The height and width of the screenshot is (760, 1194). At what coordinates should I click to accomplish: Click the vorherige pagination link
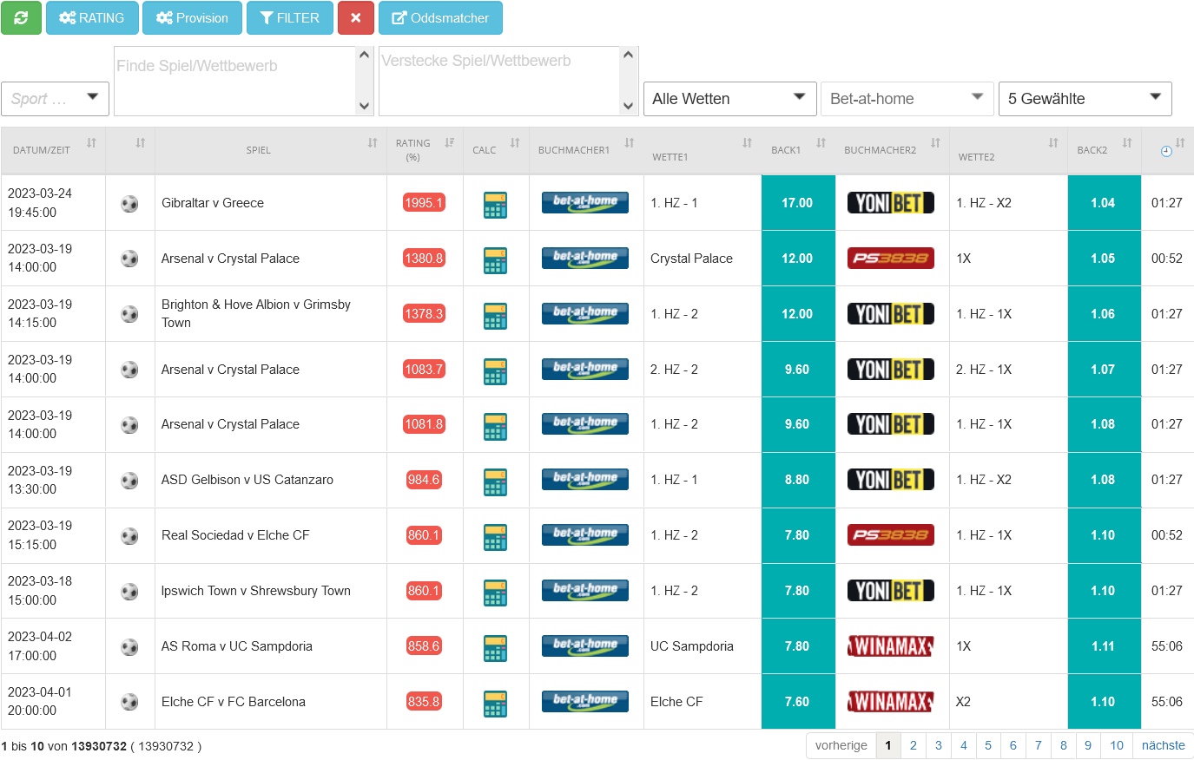(841, 745)
